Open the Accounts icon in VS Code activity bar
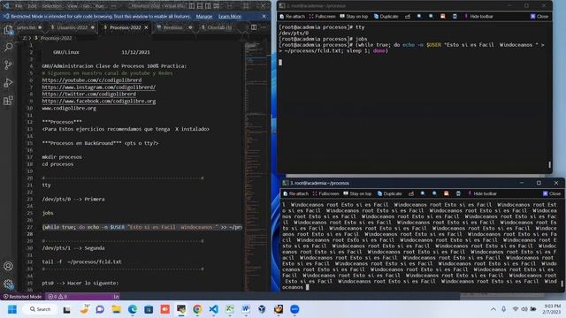Viewport: 566px width, 318px height. click(8, 266)
